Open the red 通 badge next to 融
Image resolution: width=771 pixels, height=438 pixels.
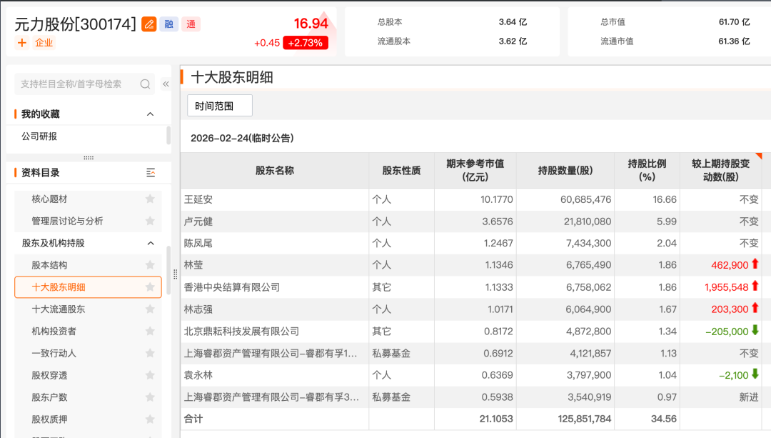[x=191, y=24]
